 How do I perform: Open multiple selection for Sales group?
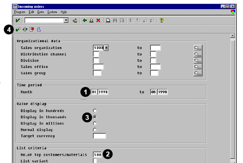pyautogui.click(x=198, y=73)
